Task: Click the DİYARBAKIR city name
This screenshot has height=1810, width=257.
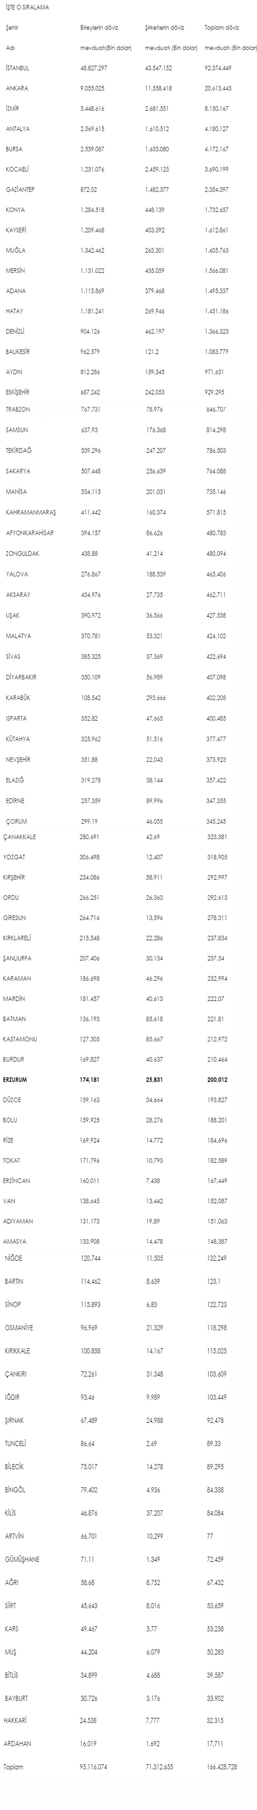Action: click(21, 676)
